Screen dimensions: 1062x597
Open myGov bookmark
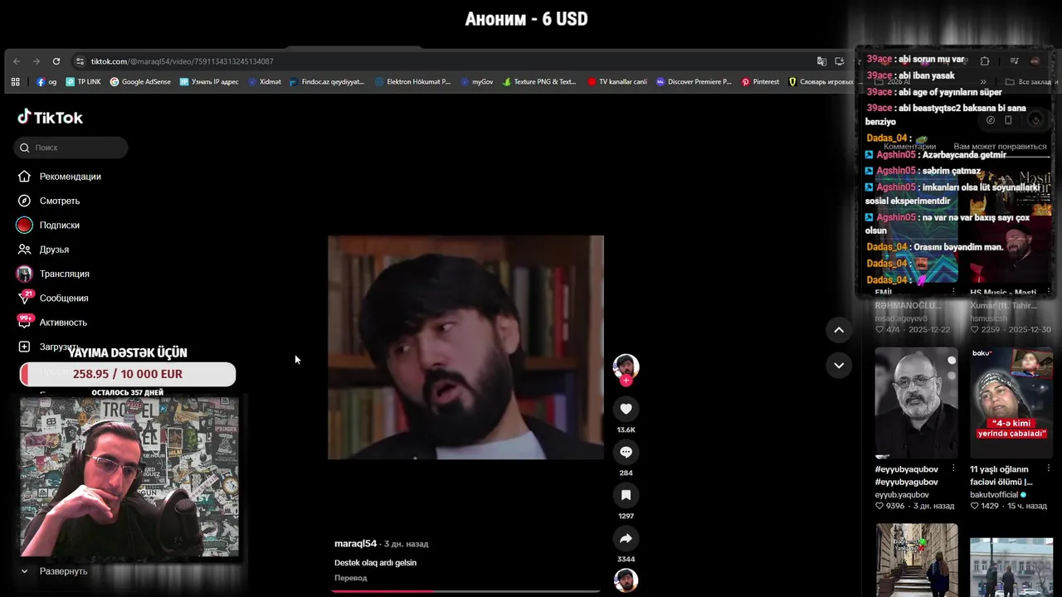pos(477,82)
